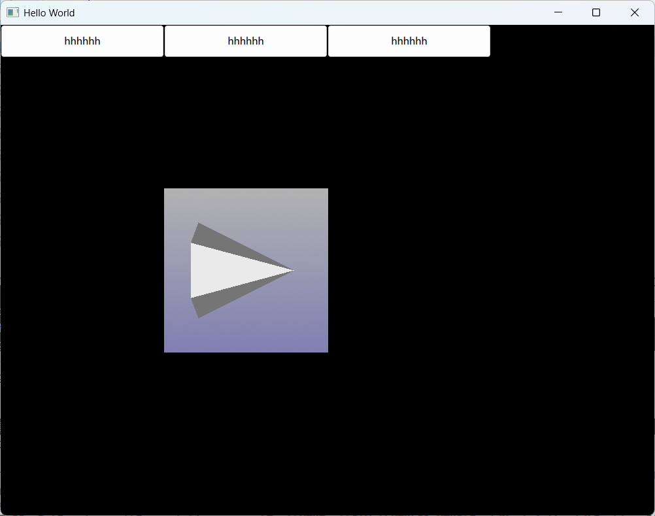The height and width of the screenshot is (516, 655).
Task: Click the top-left corner of the gradient viewport
Action: pyautogui.click(x=169, y=192)
